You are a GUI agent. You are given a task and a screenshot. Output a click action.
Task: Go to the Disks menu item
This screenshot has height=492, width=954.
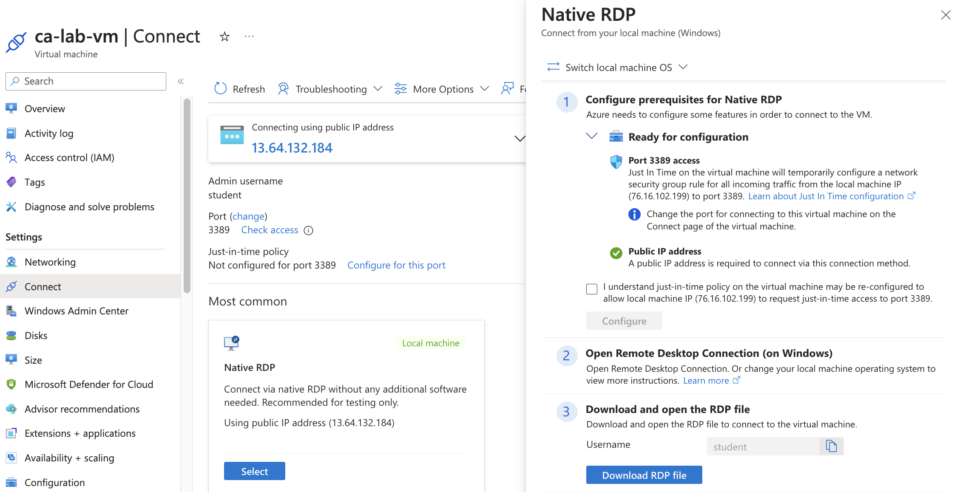36,336
